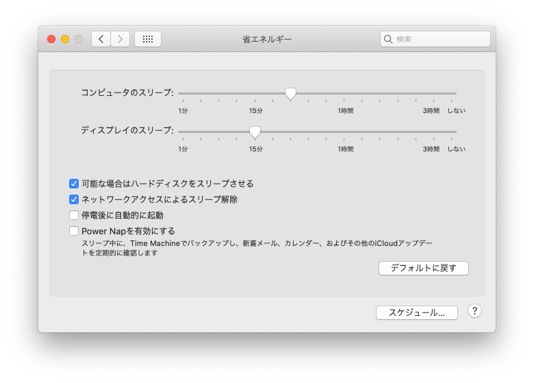Click the ディスプレイのスリープ: label
The image size is (534, 383).
127,130
